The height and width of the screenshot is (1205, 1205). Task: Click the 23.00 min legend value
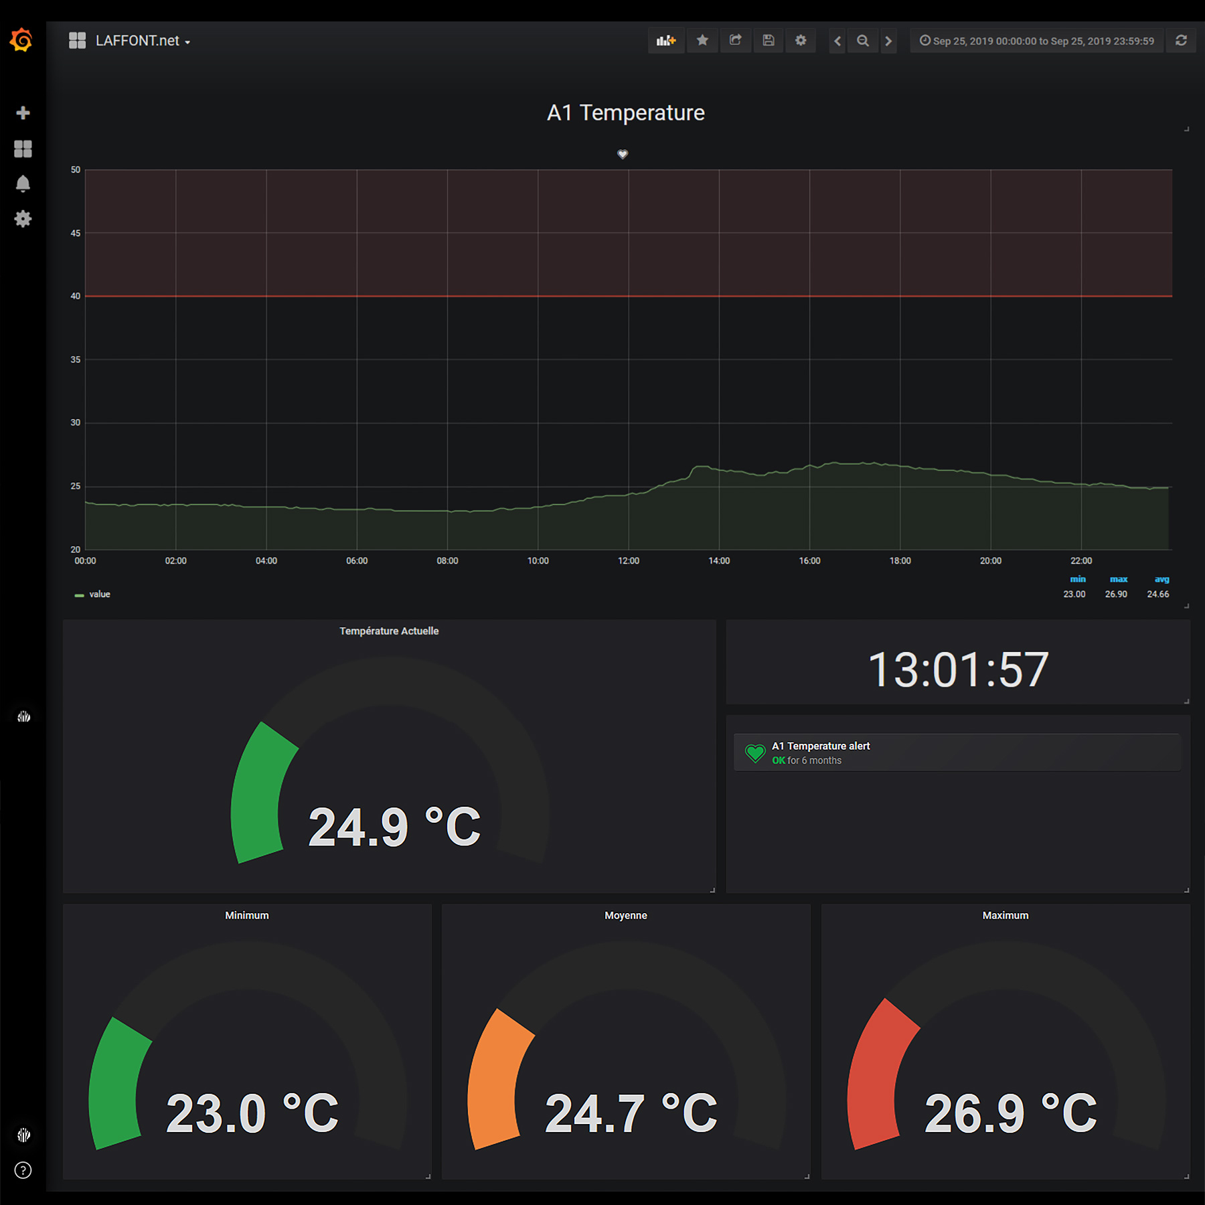[x=1074, y=594]
